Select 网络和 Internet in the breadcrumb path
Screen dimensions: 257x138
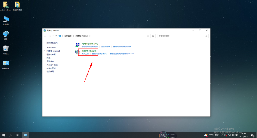point(82,36)
